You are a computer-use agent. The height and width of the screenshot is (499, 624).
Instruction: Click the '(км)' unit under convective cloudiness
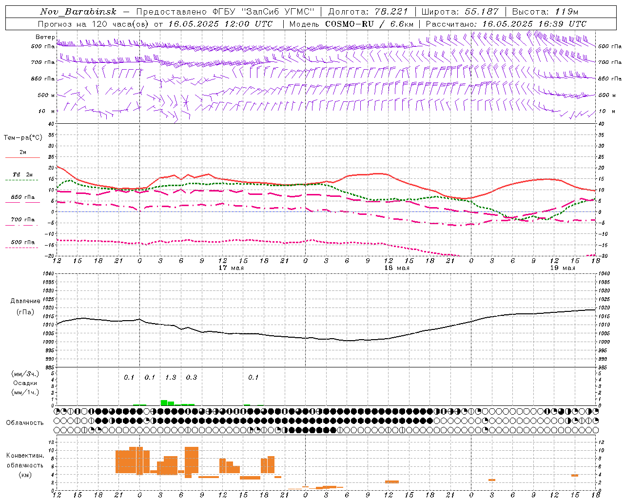25,475
